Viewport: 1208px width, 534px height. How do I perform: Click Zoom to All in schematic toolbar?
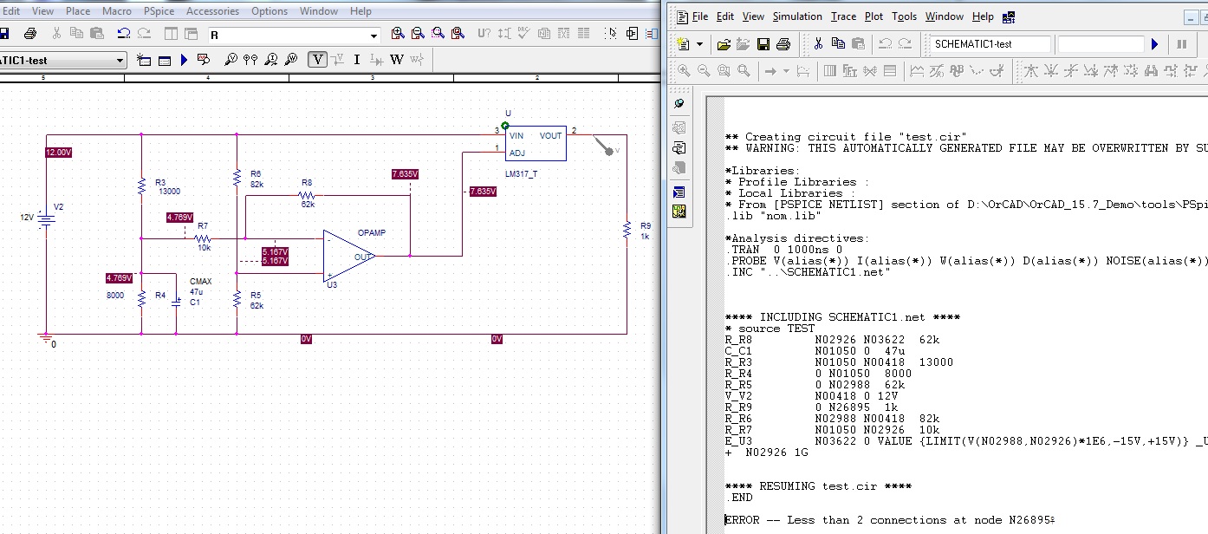[458, 34]
